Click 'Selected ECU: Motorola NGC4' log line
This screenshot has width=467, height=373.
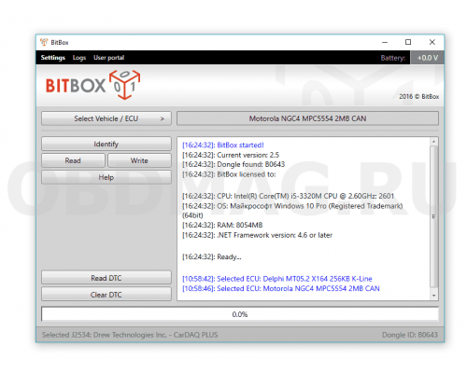(281, 289)
